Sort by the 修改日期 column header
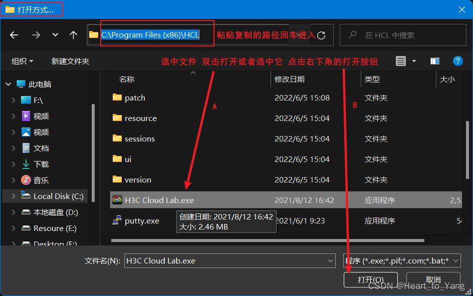The width and height of the screenshot is (473, 296). (290, 79)
